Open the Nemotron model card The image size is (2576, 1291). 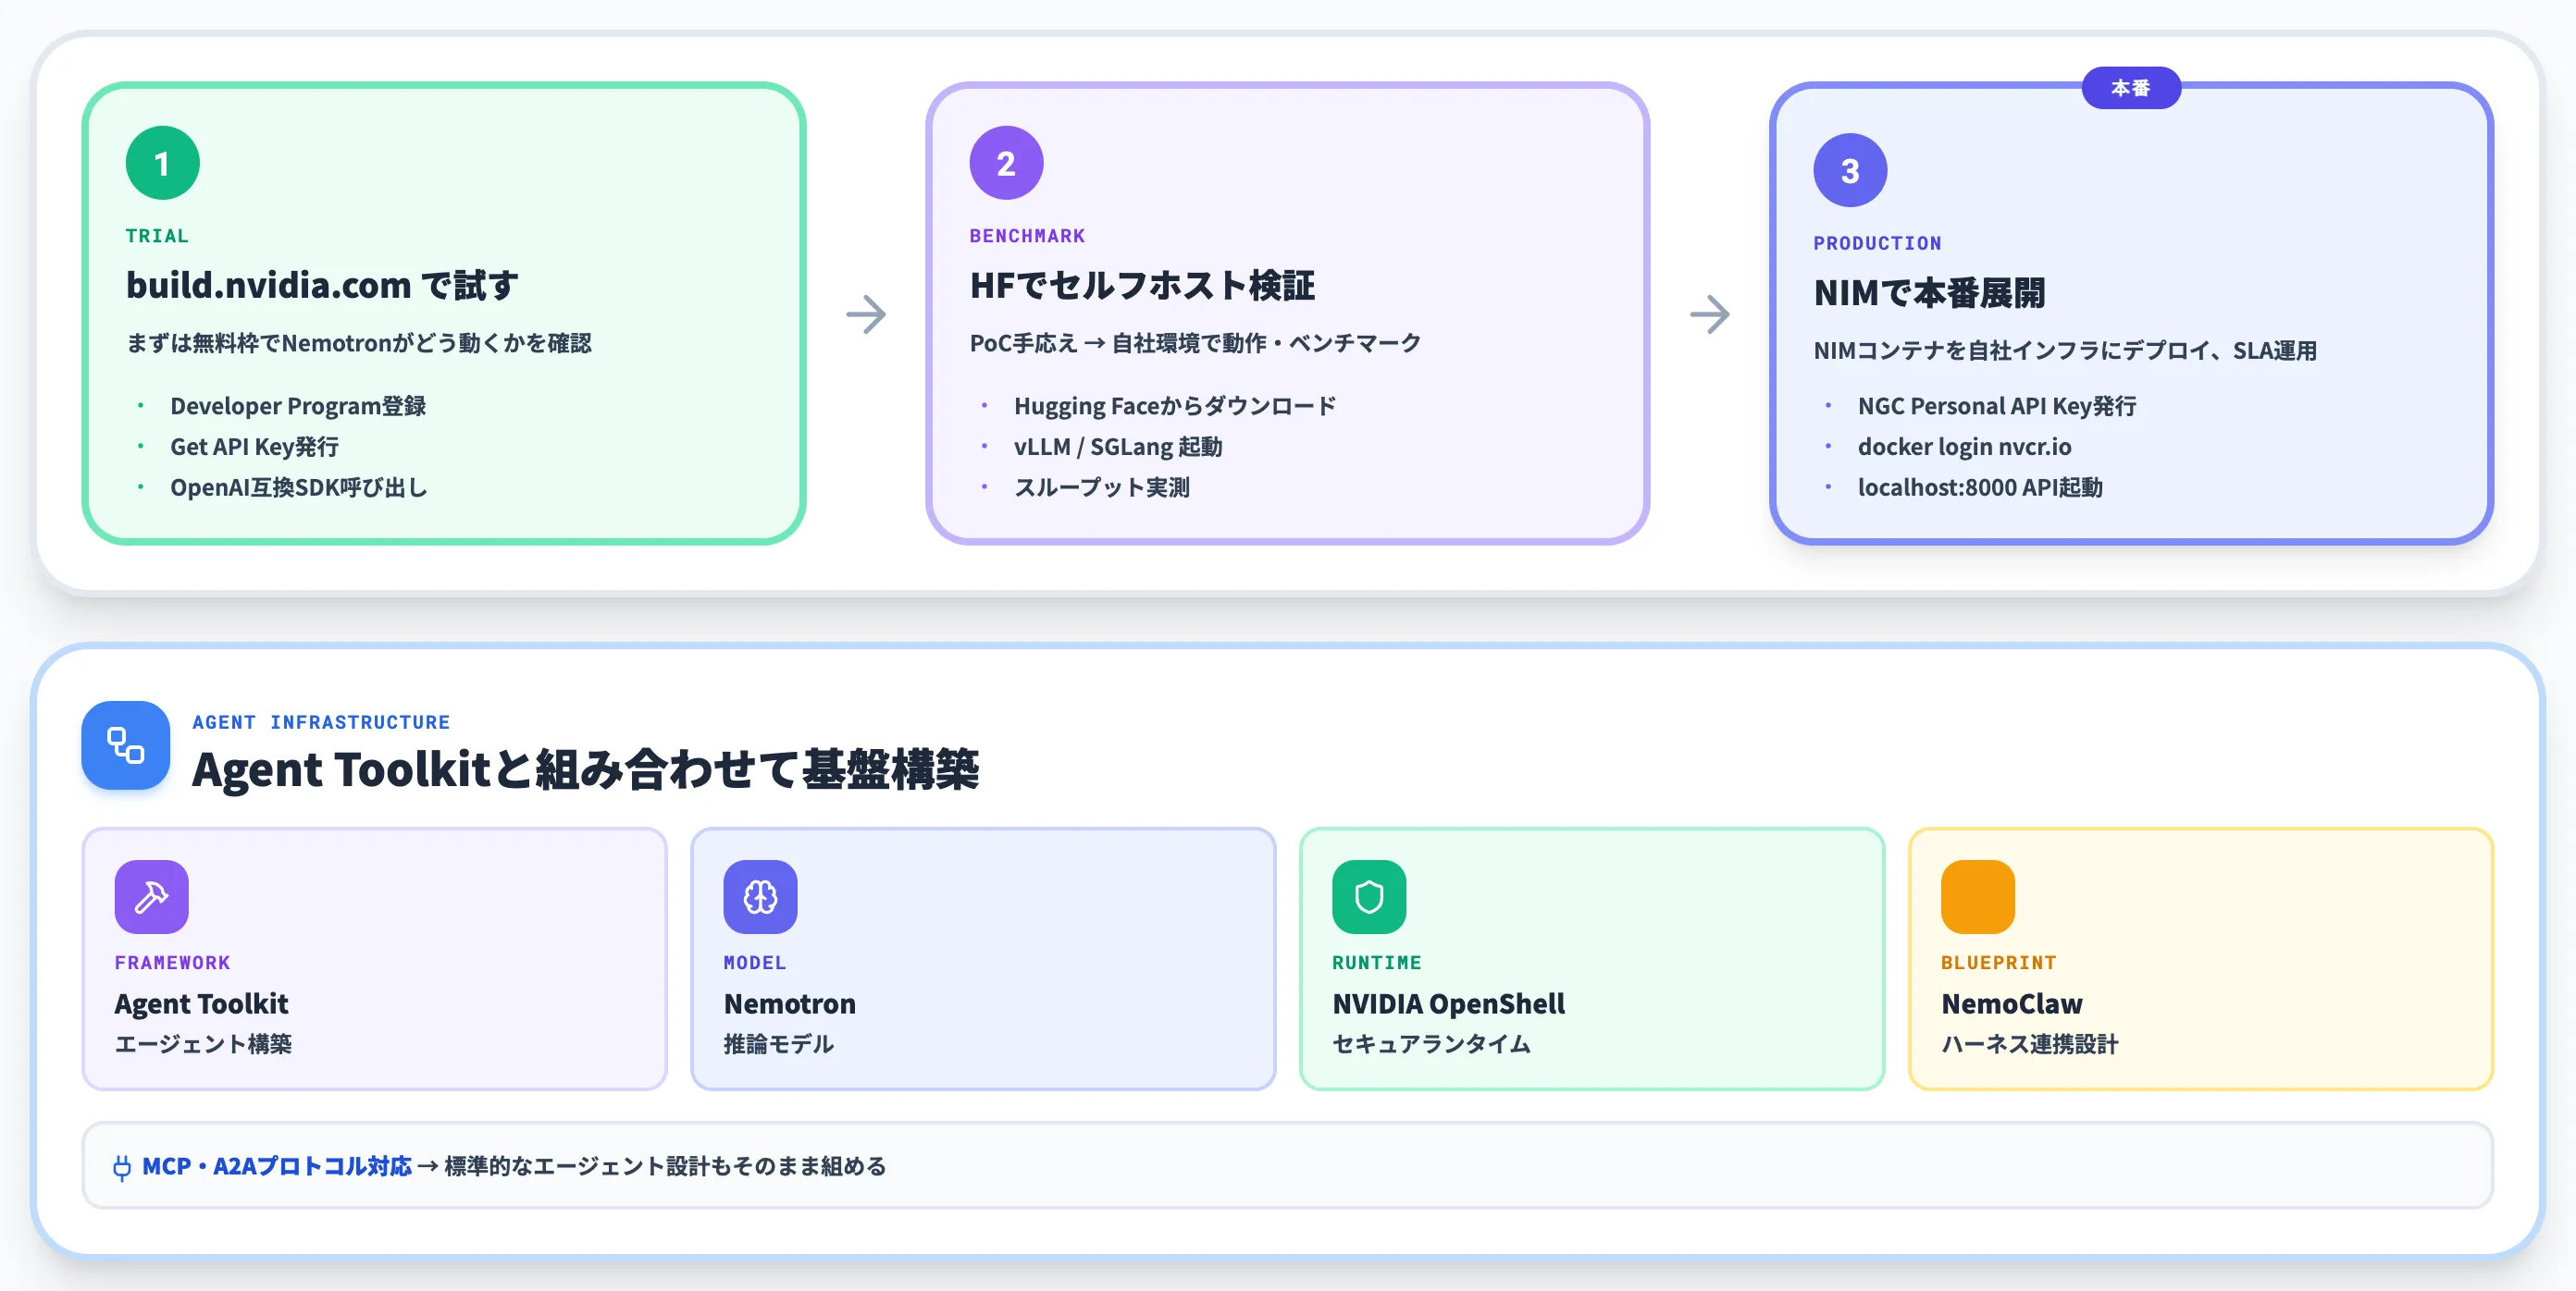tap(983, 958)
